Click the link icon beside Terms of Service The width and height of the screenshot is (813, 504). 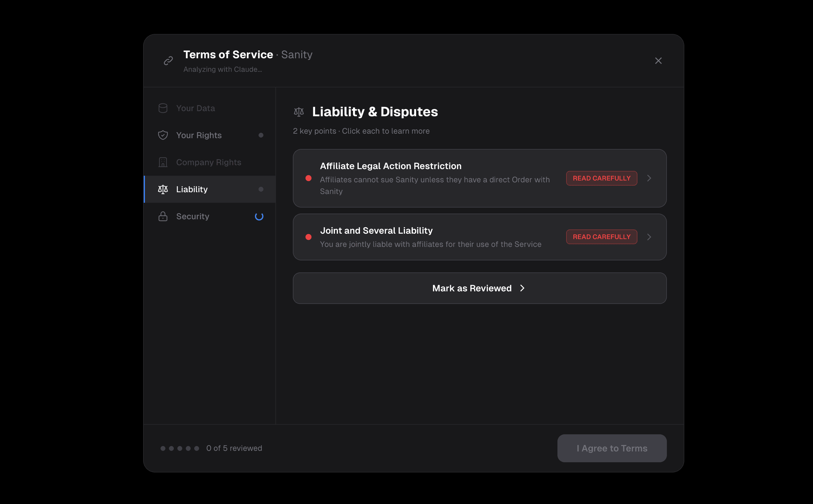[168, 61]
